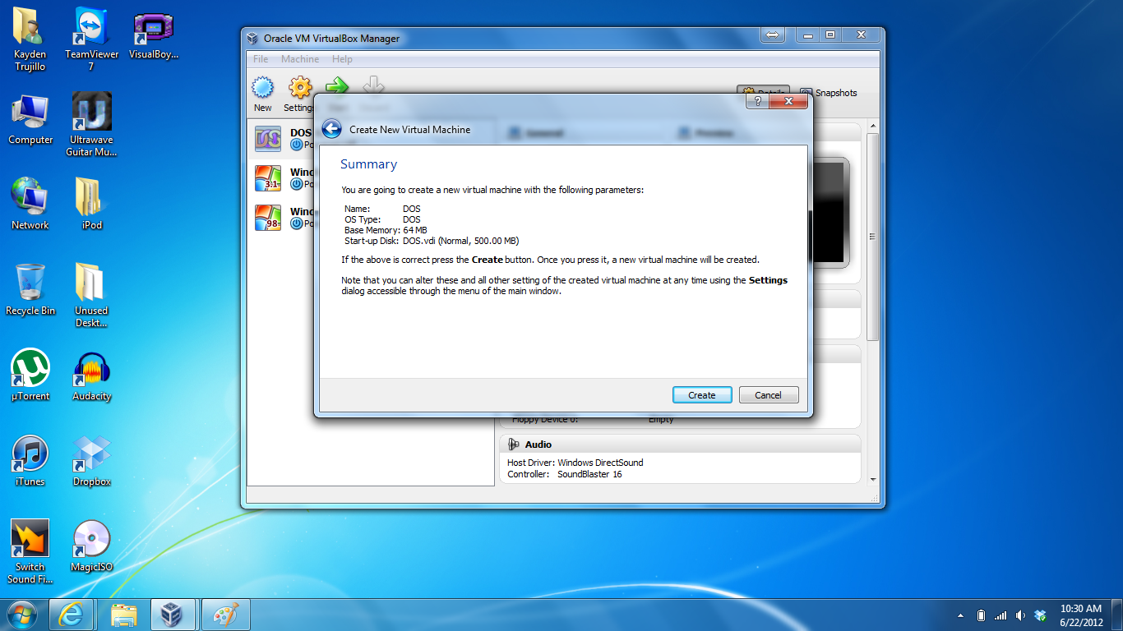
Task: Click the 'Start-up Disk: DOS.vdi' line
Action: tap(432, 241)
